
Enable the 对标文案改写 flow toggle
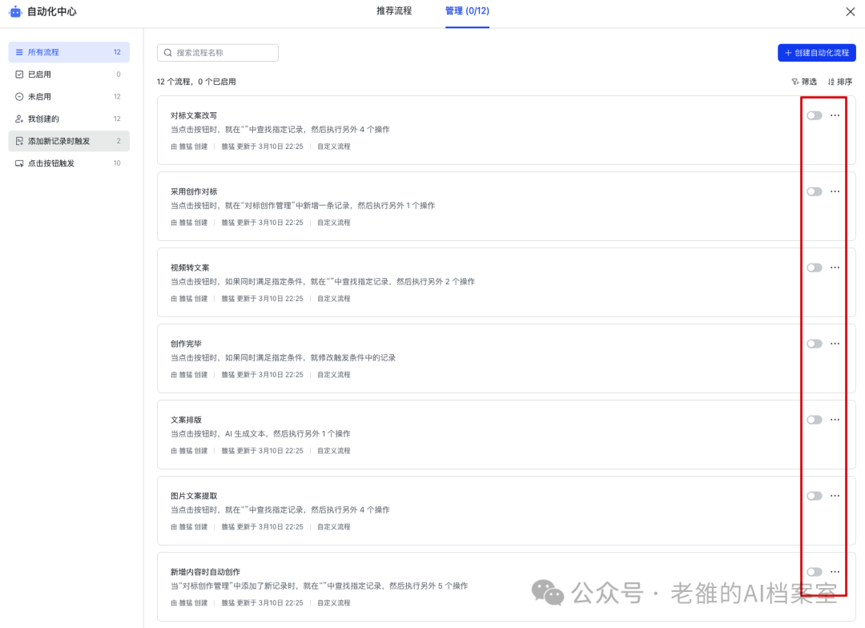point(815,115)
